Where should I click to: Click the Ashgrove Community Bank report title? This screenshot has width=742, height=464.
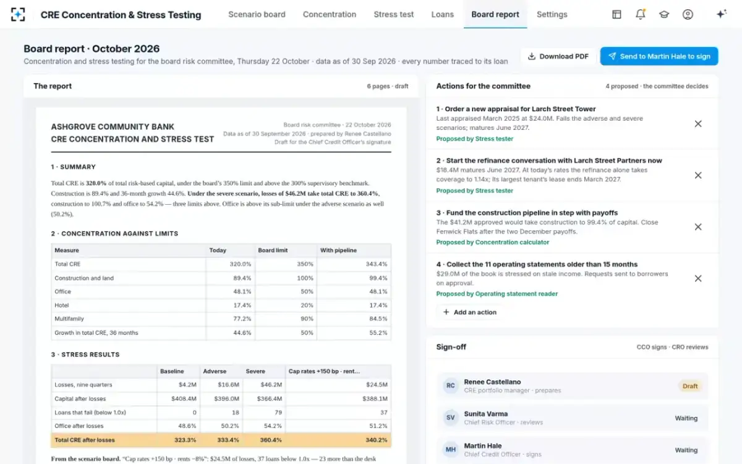tap(113, 127)
